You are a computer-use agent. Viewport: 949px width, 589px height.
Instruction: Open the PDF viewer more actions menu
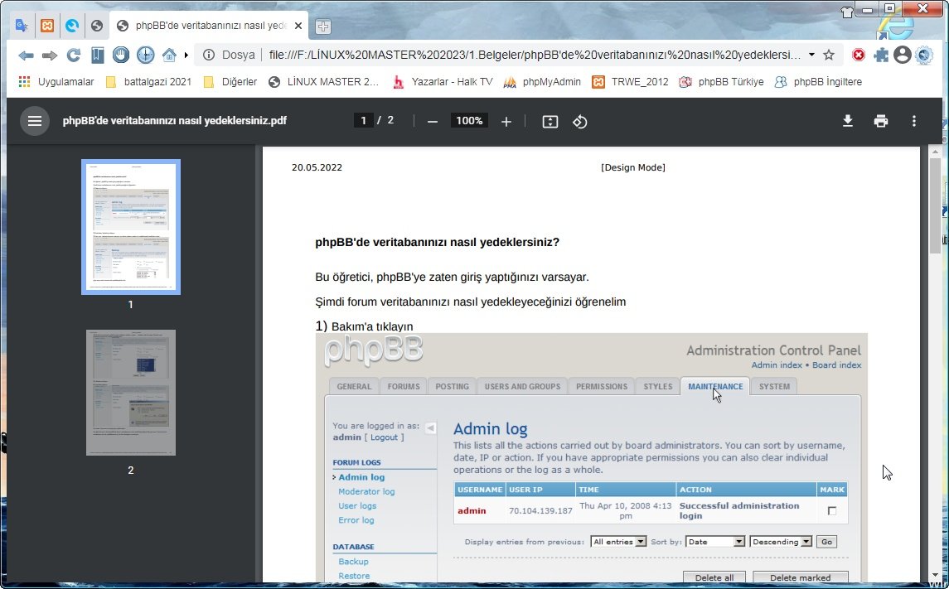pos(914,121)
